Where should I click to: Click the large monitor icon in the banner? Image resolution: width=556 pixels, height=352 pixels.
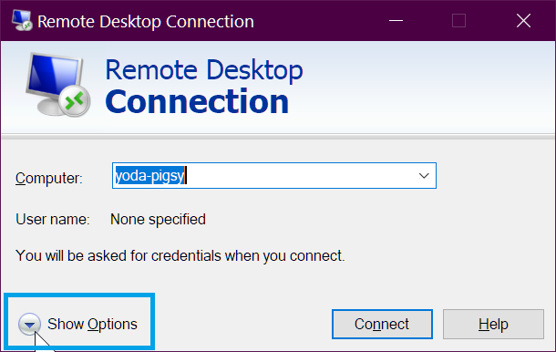(57, 85)
